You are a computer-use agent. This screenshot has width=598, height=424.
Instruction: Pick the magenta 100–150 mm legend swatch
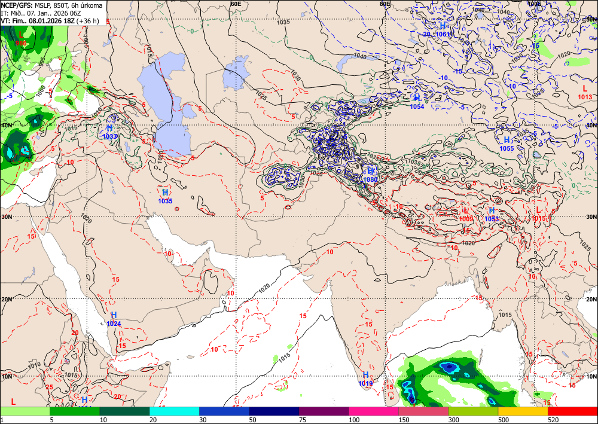click(x=374, y=411)
